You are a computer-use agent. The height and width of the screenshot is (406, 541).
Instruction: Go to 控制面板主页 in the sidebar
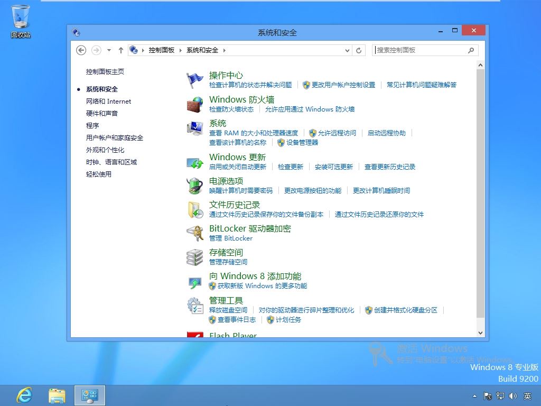105,72
